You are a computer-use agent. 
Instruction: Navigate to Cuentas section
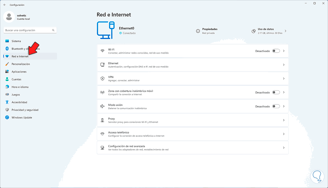pyautogui.click(x=30, y=79)
